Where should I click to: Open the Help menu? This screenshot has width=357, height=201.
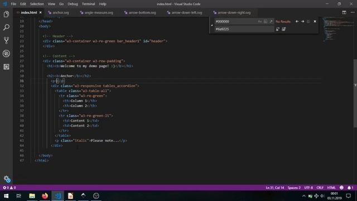103,4
